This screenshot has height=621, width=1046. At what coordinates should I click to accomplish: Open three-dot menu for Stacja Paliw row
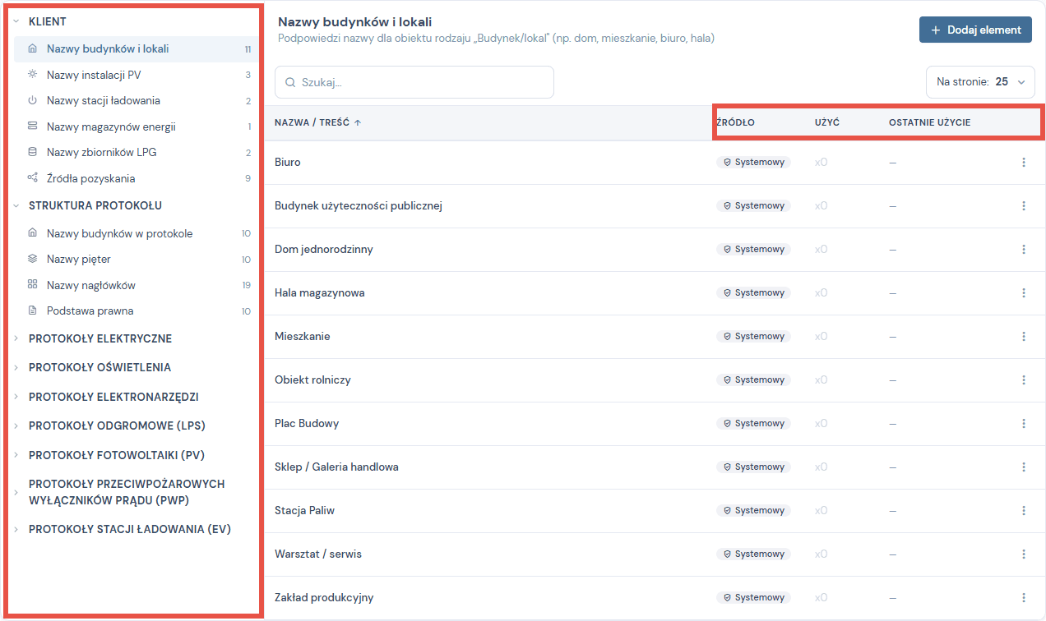coord(1024,511)
